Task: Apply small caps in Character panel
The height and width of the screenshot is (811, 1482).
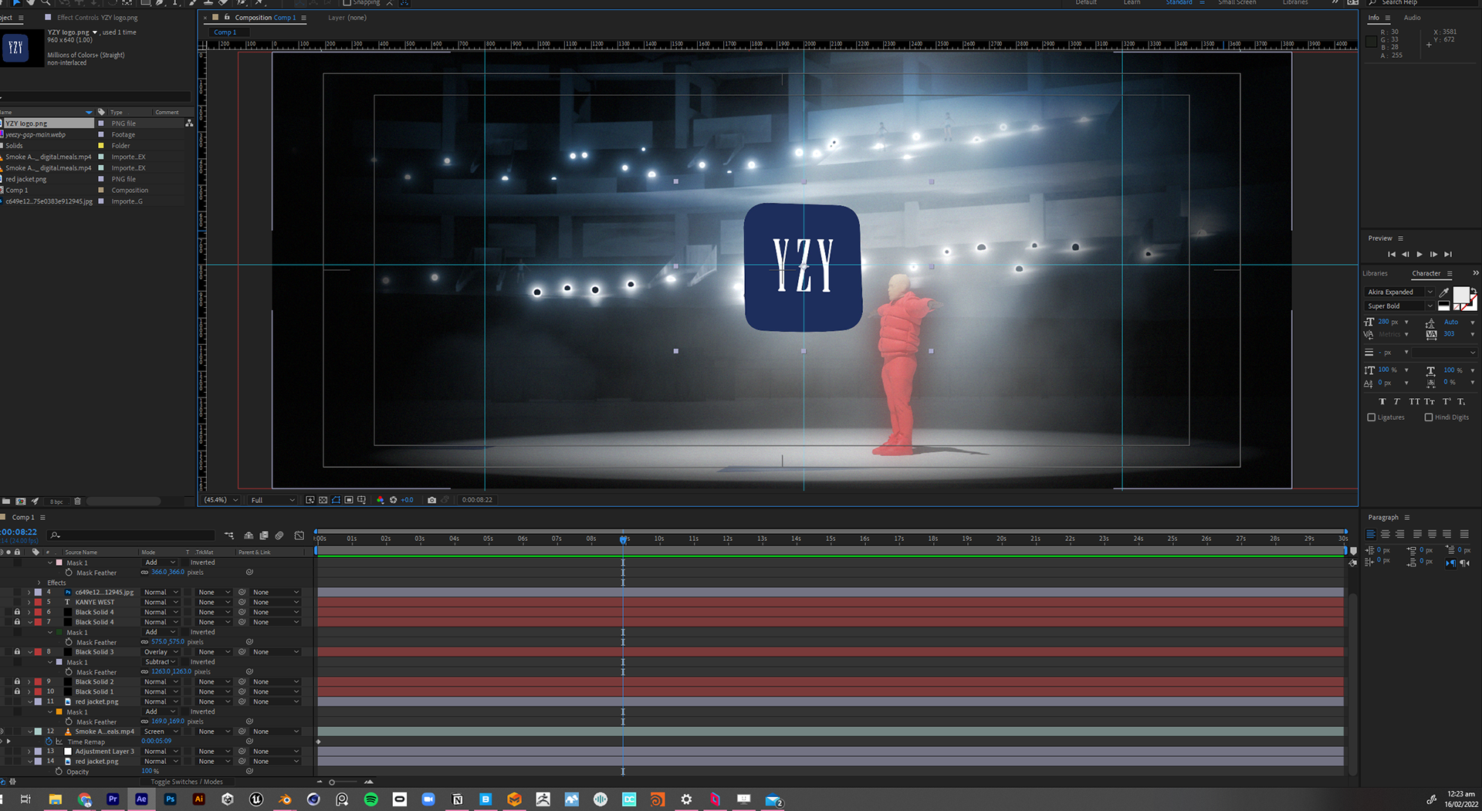Action: 1430,401
